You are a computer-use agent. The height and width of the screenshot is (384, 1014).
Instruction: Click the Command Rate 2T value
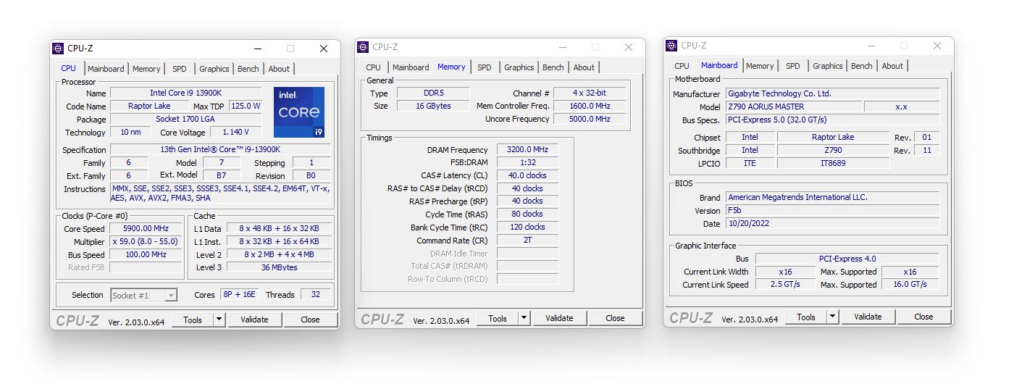(x=527, y=241)
